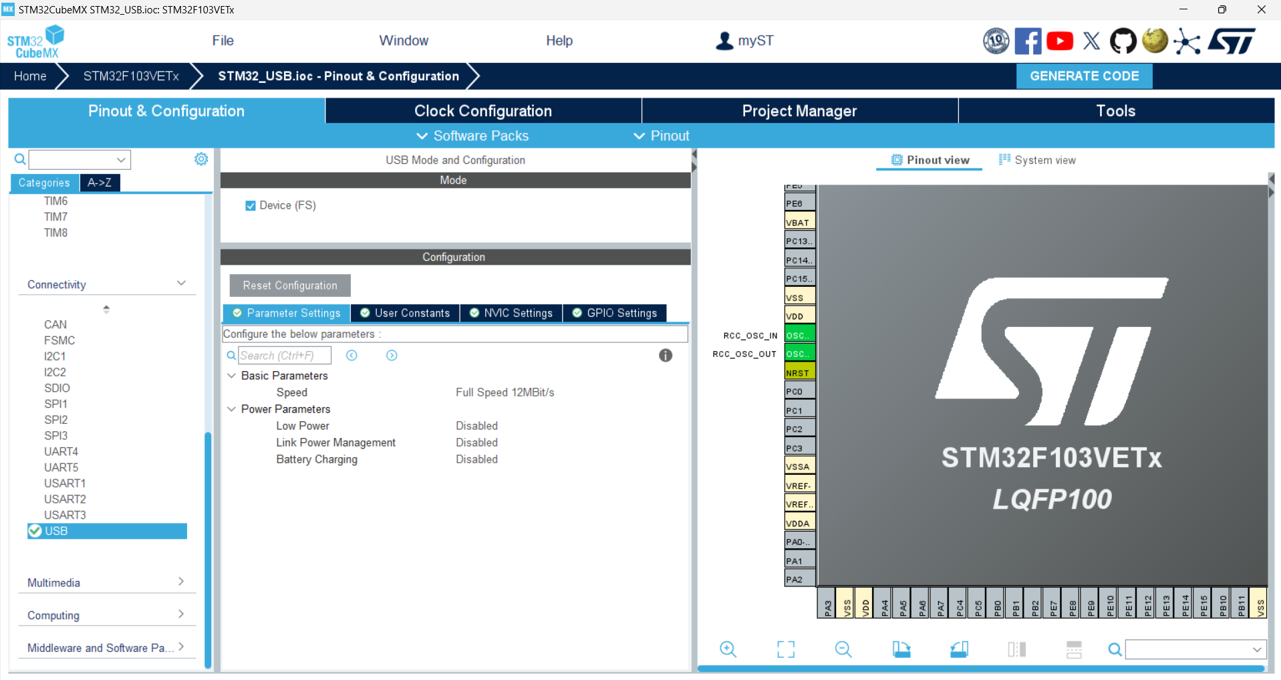Rotate the chip counter-clockwise

(x=959, y=649)
